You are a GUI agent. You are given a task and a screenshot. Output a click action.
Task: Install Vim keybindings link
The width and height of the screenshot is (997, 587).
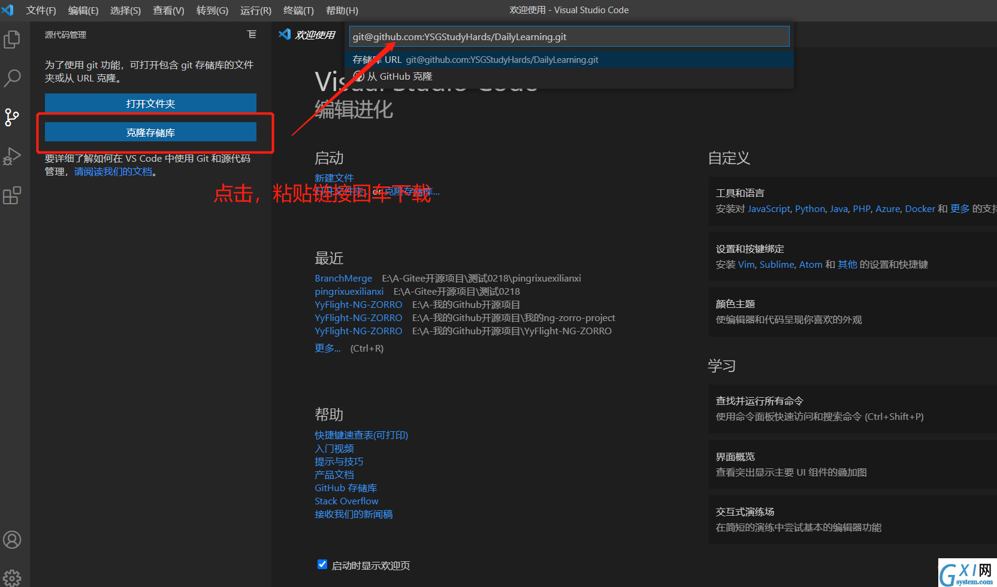(746, 265)
